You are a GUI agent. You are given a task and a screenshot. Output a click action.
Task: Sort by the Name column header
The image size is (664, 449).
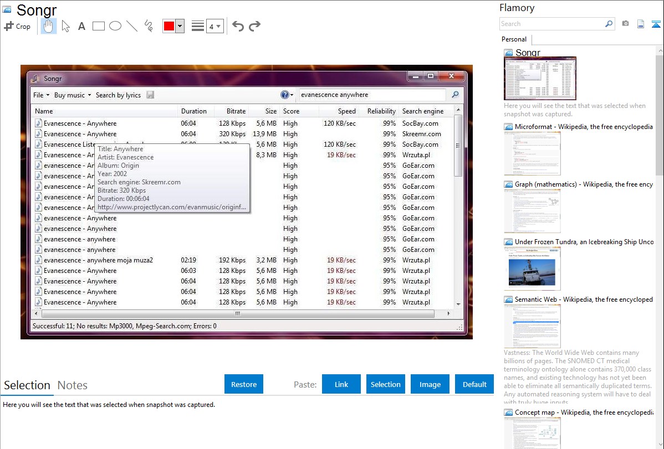[x=105, y=111]
